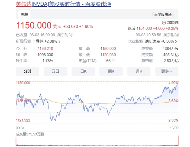The height and width of the screenshot is (147, 190).
Task: Switch to the 月K chart tab
Action: tap(139, 71)
